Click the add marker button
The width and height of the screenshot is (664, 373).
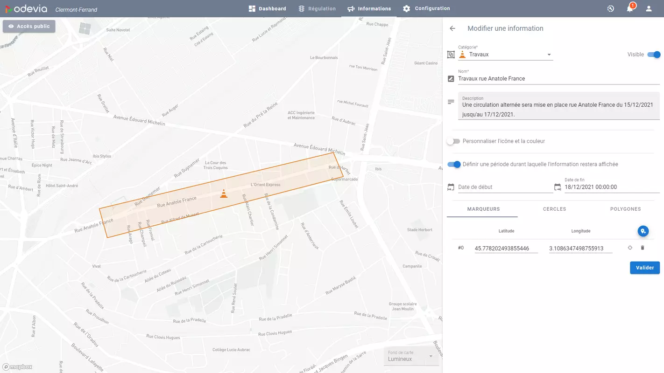pyautogui.click(x=643, y=231)
